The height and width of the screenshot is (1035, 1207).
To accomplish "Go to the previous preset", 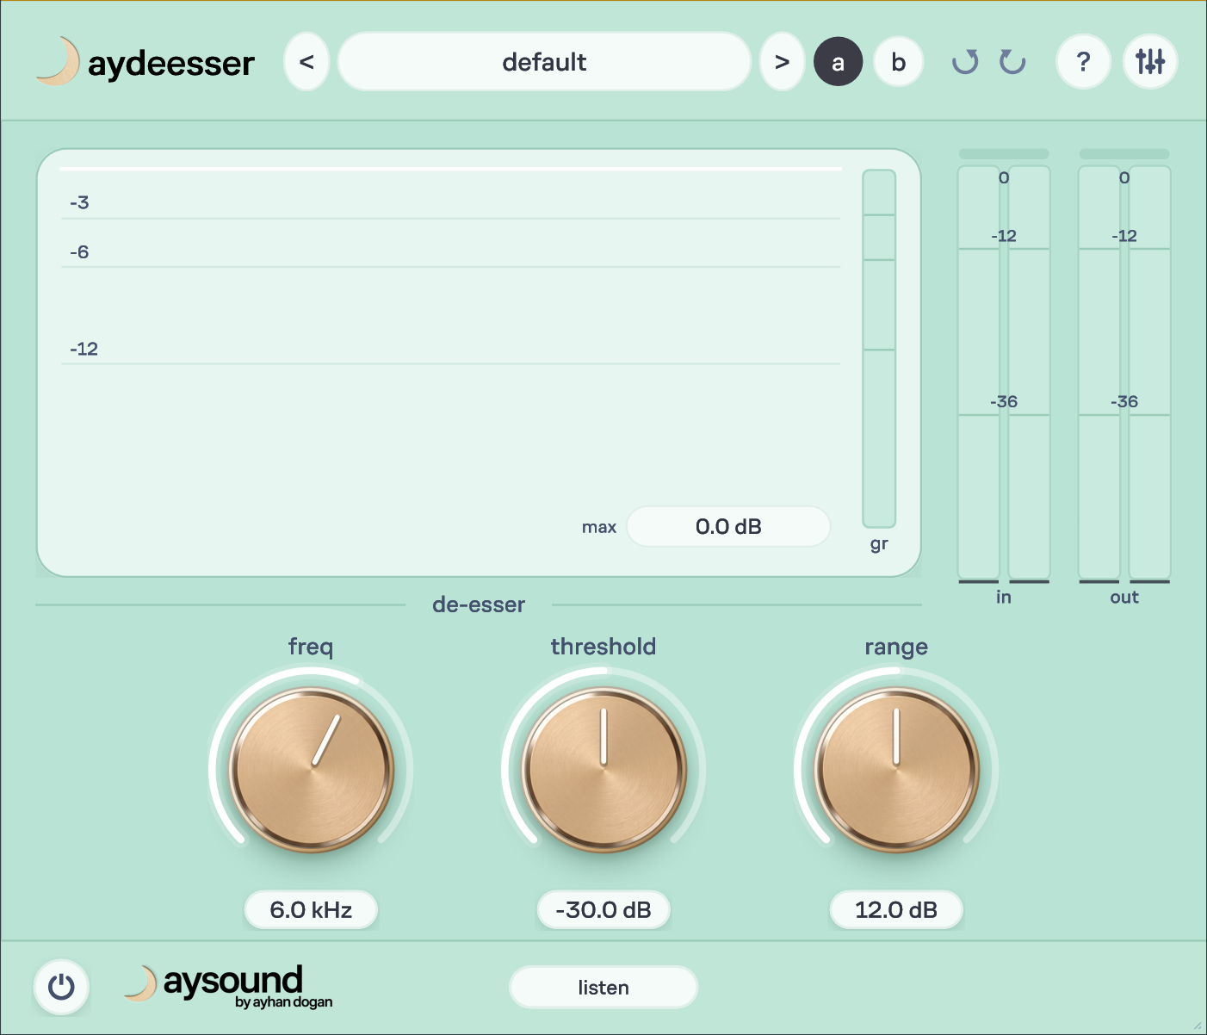I will click(306, 62).
